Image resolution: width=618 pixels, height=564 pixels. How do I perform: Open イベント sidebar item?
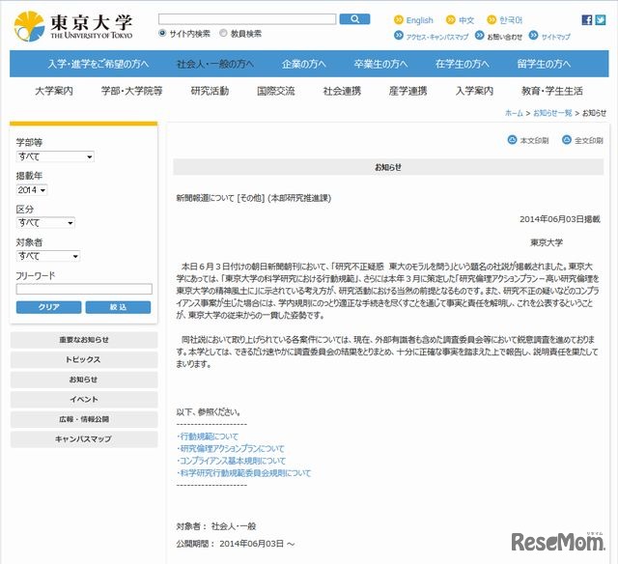[x=84, y=399]
